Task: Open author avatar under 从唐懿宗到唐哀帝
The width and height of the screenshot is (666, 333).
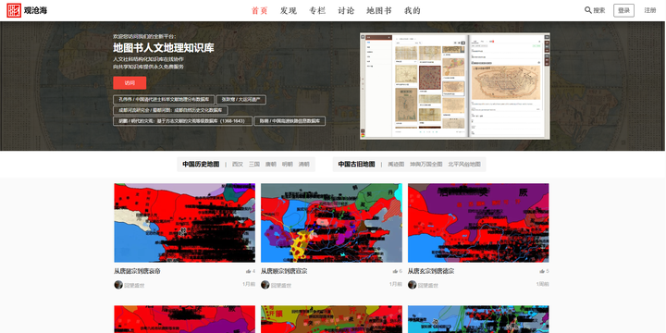Action: tap(118, 285)
